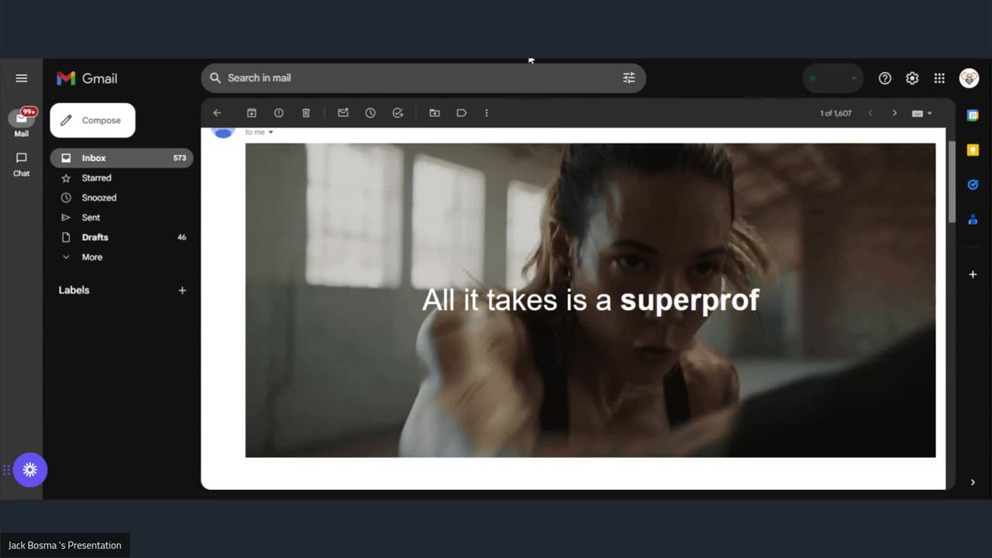Open input tools dropdown
Screen dimensions: 992x558
(921, 113)
